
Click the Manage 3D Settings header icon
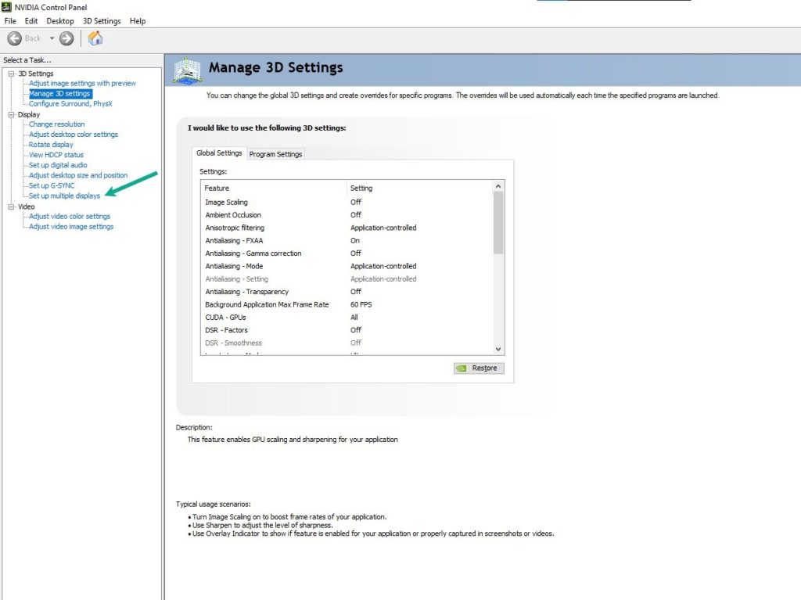[188, 70]
